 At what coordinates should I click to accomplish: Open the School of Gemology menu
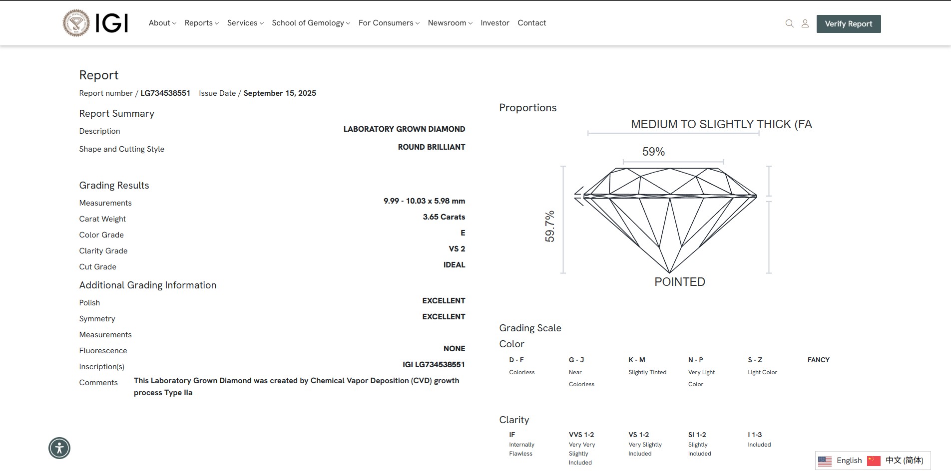(311, 23)
